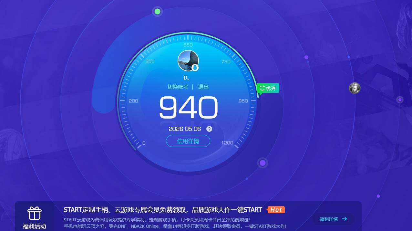The width and height of the screenshot is (412, 231).
Task: Click the 950 gauge scale label
Action: coord(243,101)
